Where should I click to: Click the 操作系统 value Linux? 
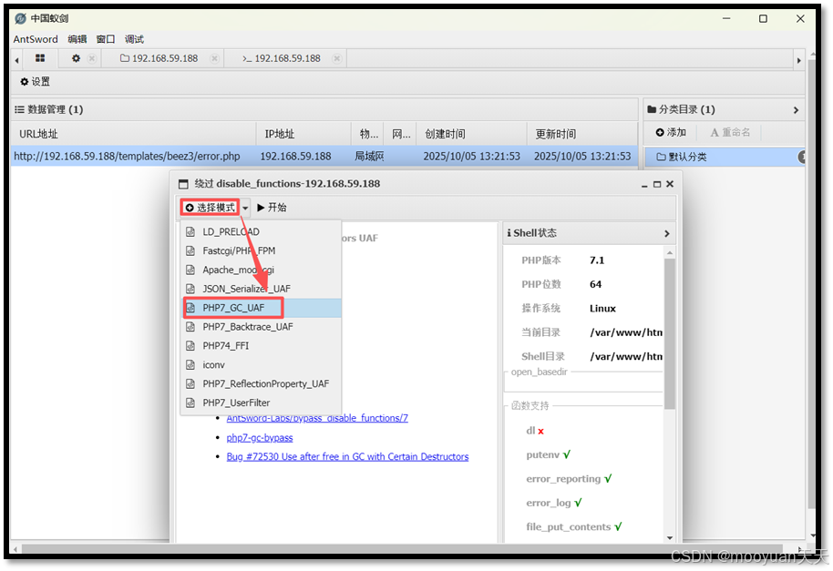point(602,309)
